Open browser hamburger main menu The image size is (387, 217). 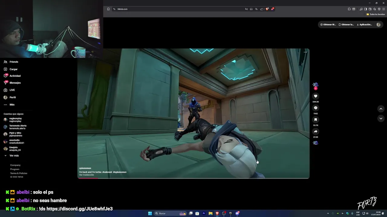click(384, 9)
